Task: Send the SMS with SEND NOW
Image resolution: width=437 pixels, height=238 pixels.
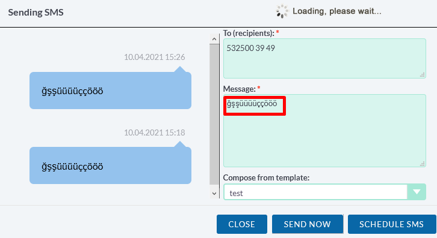Action: tap(308, 224)
